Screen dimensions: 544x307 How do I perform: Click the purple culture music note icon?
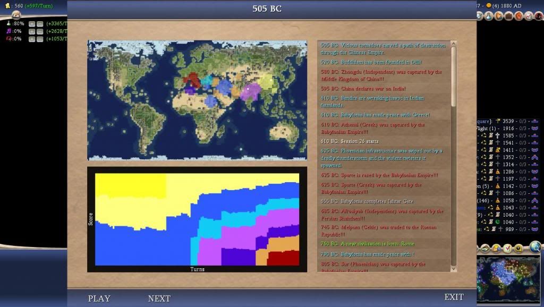(x=8, y=31)
